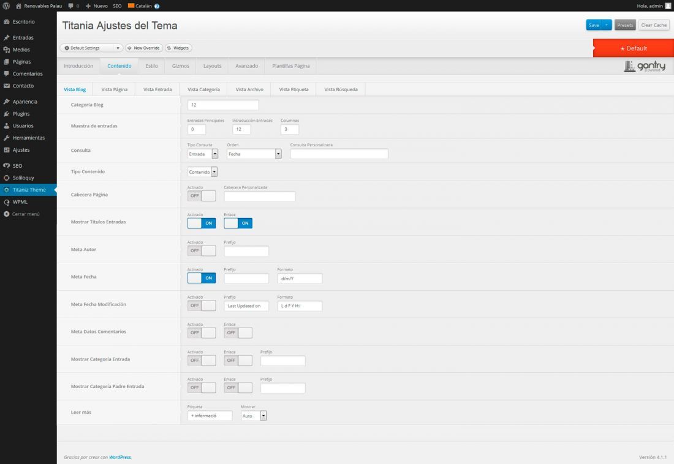This screenshot has width=674, height=464.
Task: Open the Orden dropdown showing Fecha
Action: click(254, 154)
